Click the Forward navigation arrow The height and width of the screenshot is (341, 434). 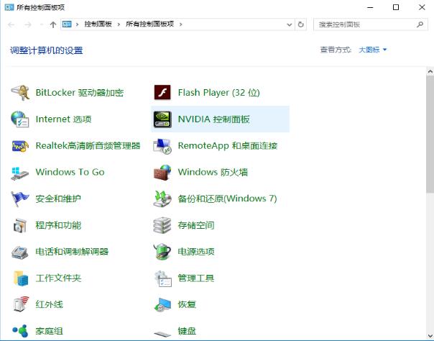[28, 24]
